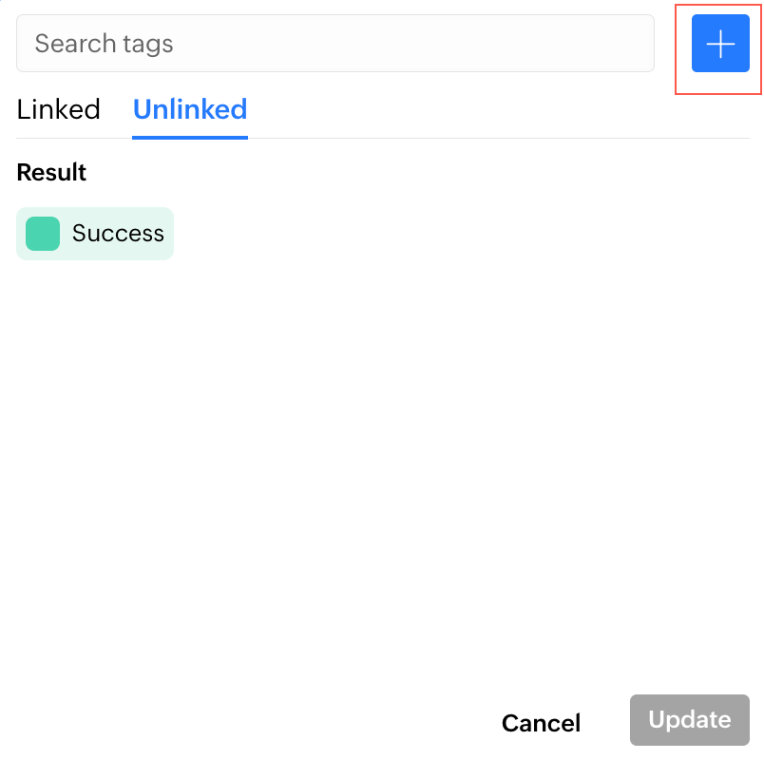The width and height of the screenshot is (764, 760).
Task: Create a new tag with the plus button
Action: (720, 44)
